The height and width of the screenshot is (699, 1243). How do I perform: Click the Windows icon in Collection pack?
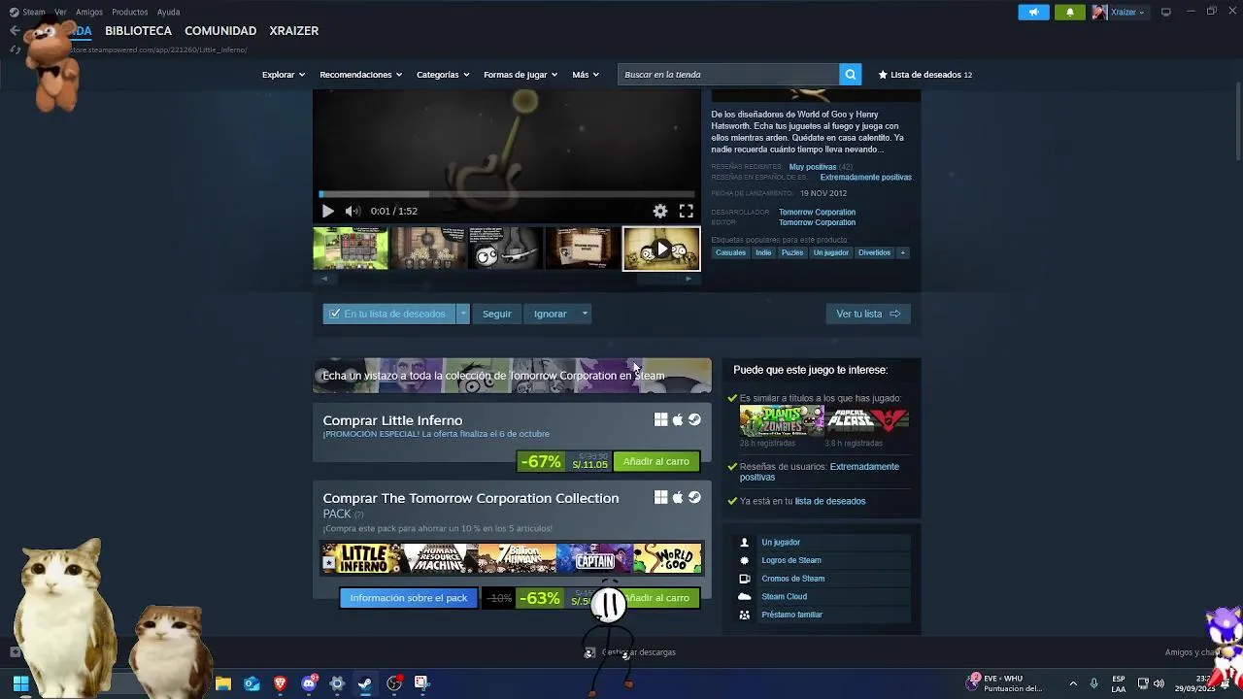[660, 497]
